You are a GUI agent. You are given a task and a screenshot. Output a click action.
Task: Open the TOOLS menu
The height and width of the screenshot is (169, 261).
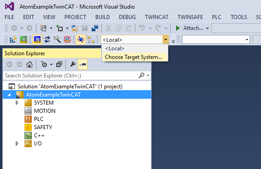pyautogui.click(x=239, y=17)
